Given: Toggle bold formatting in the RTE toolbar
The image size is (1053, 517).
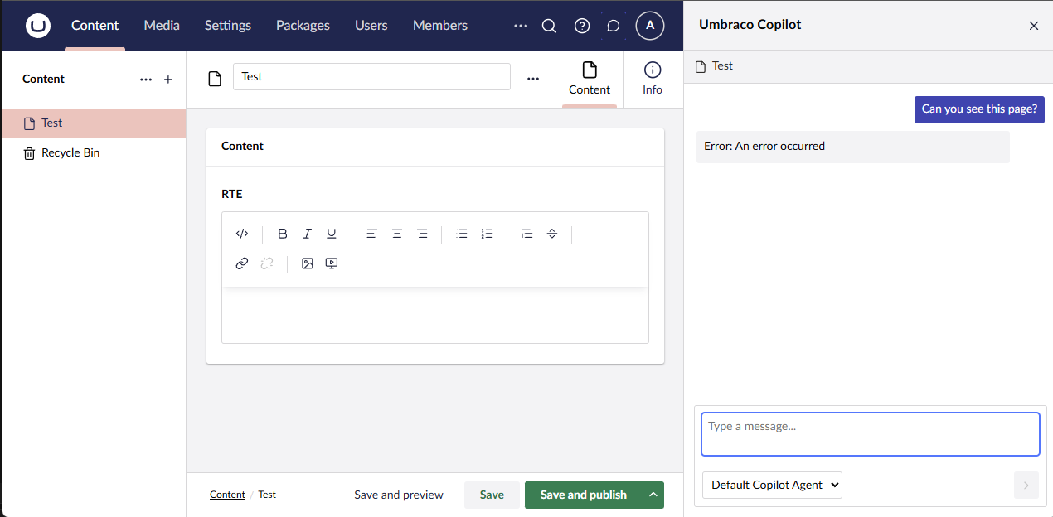Looking at the screenshot, I should point(283,234).
